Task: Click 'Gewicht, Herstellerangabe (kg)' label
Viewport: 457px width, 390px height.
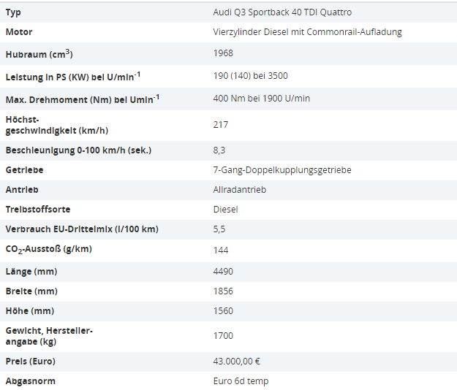Action: 49,336
